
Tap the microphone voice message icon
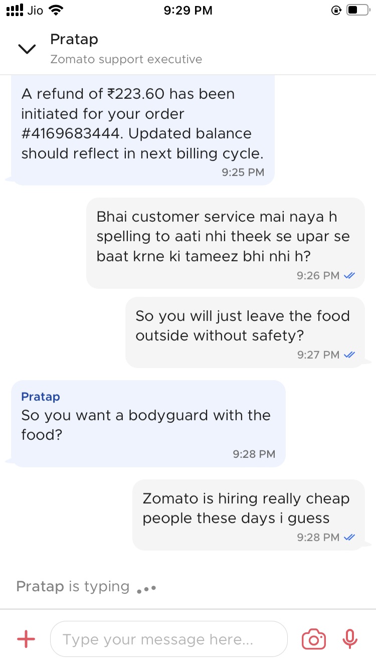tap(349, 639)
